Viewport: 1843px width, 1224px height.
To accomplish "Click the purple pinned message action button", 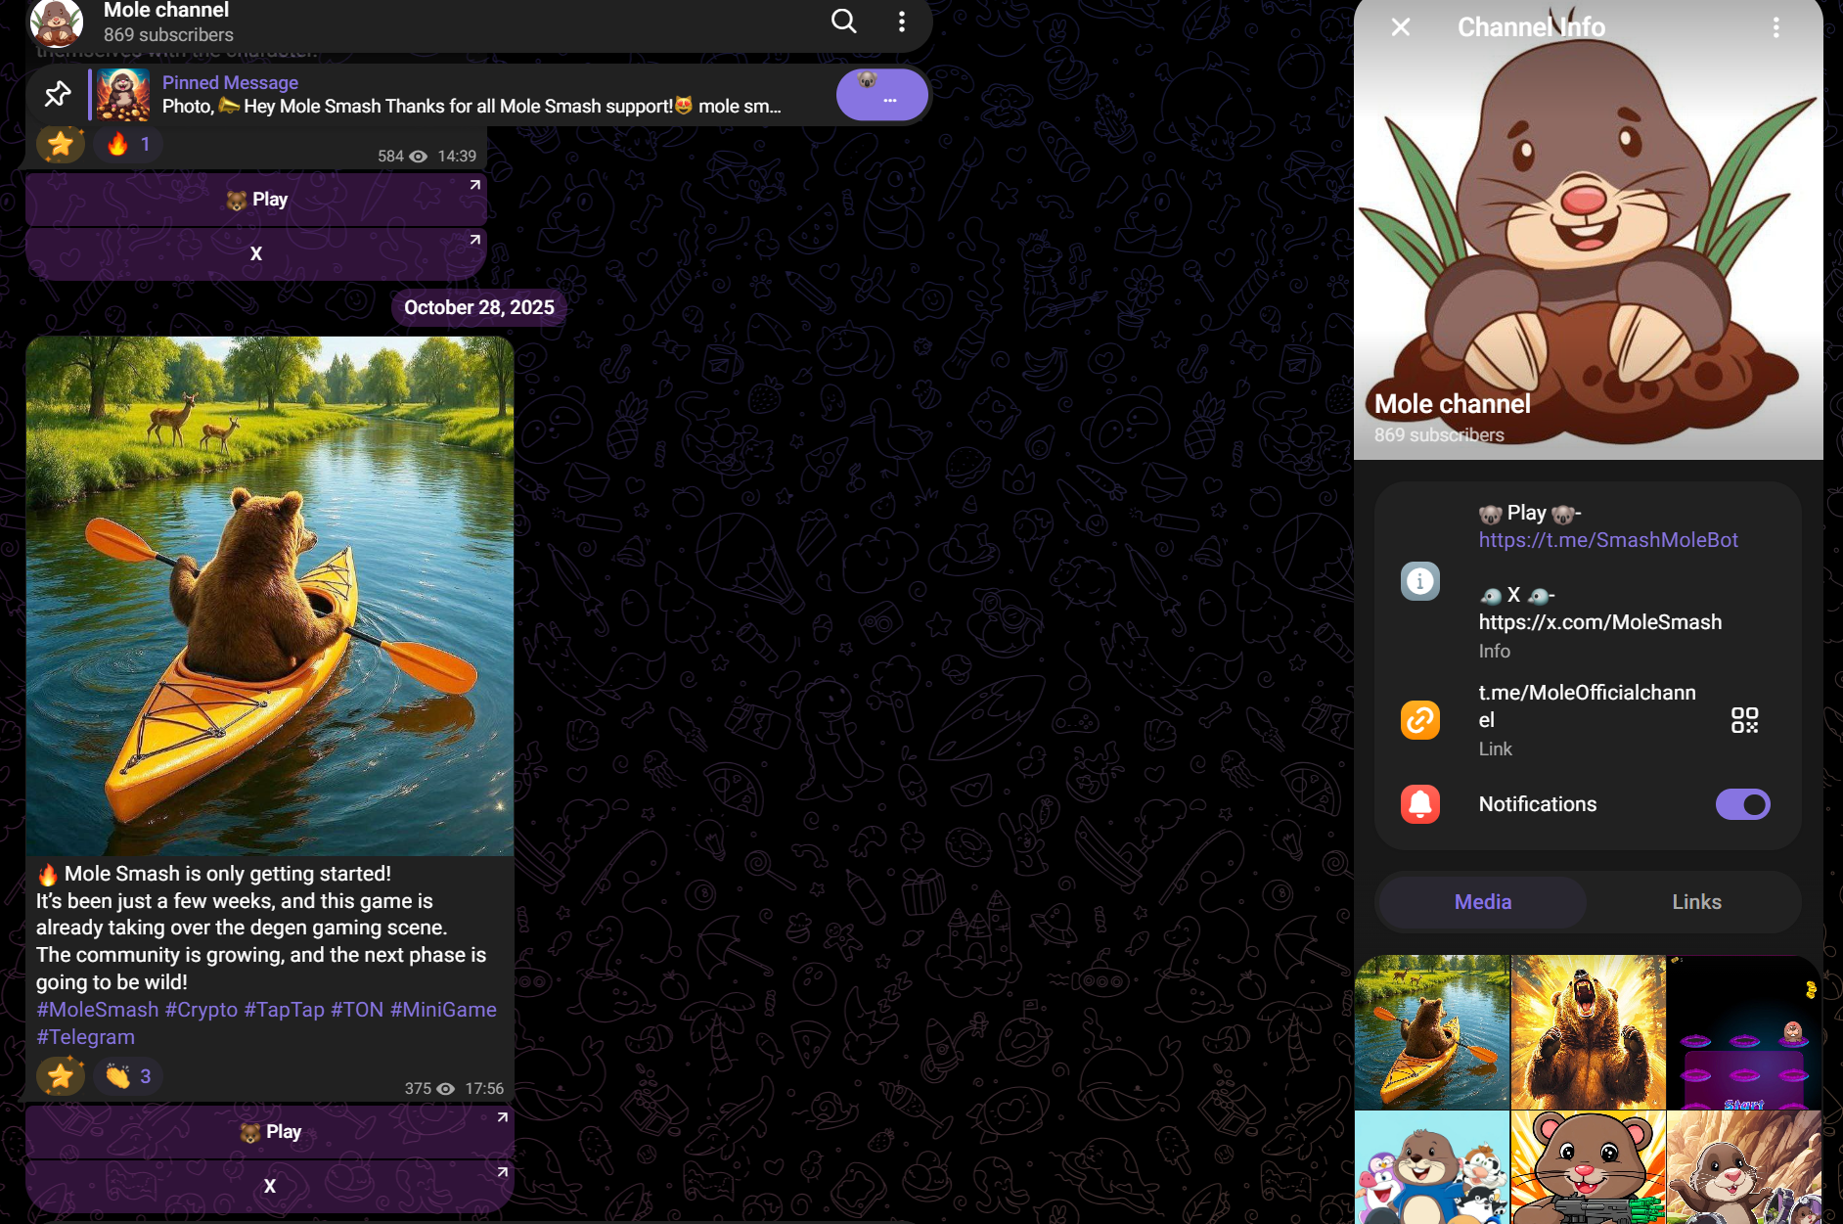I will coord(882,95).
